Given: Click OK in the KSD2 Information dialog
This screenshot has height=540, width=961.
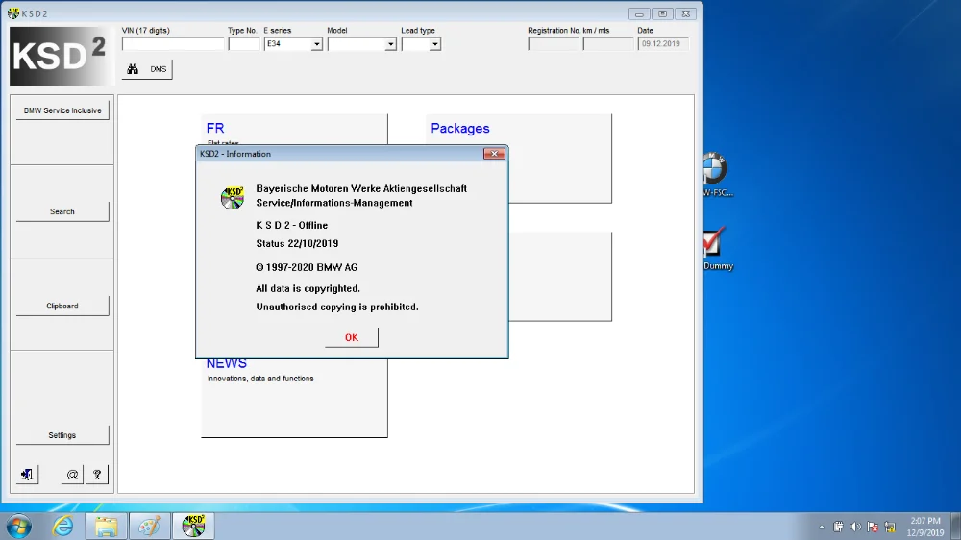Looking at the screenshot, I should [x=351, y=337].
